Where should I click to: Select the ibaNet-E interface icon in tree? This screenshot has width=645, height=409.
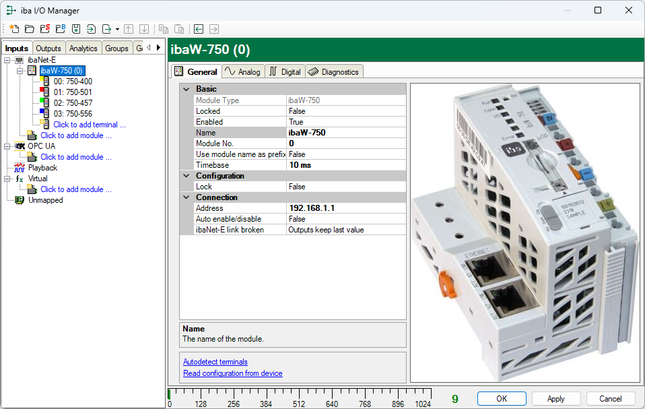tap(20, 60)
